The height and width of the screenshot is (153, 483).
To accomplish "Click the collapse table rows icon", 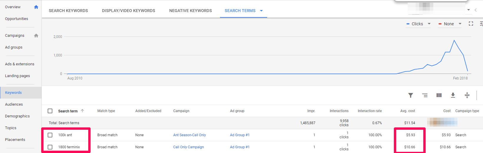I will (x=467, y=95).
